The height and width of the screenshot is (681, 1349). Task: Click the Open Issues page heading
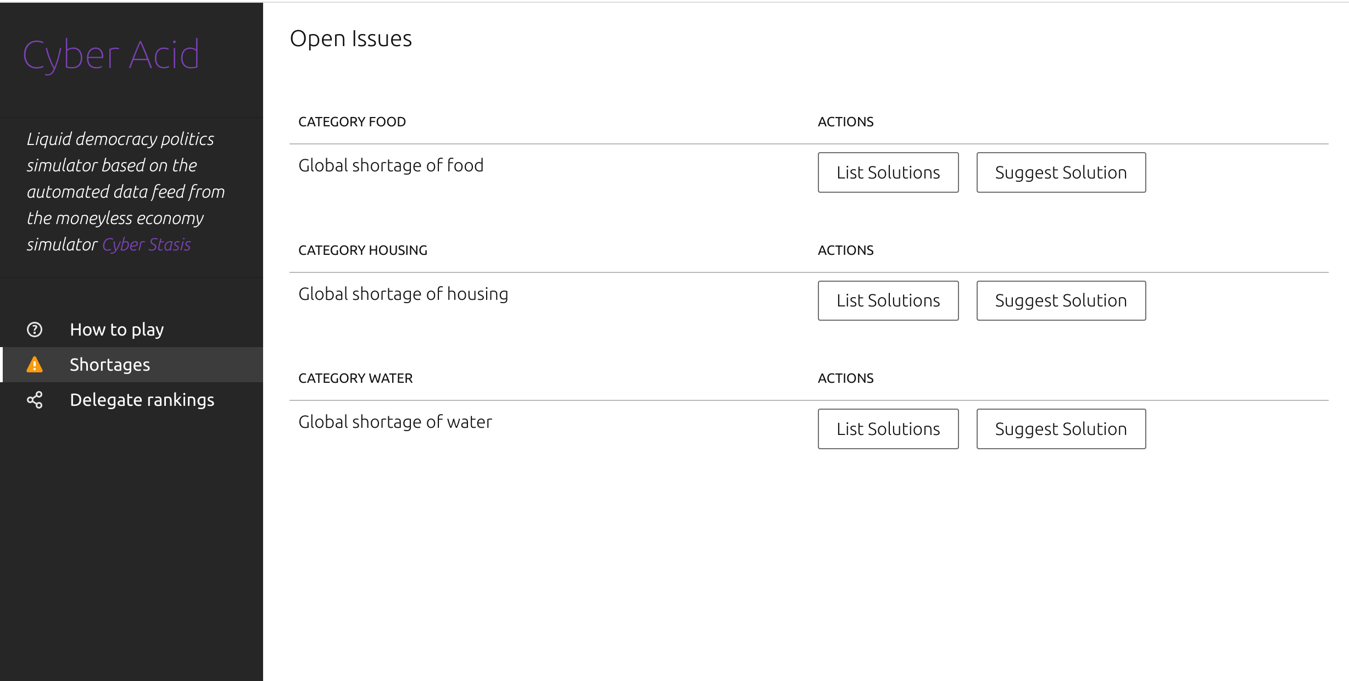[350, 38]
